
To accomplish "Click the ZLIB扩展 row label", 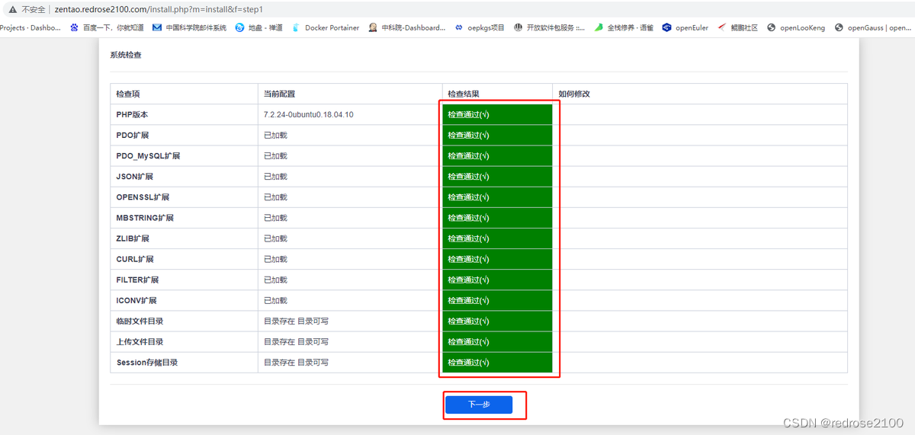I will (133, 238).
